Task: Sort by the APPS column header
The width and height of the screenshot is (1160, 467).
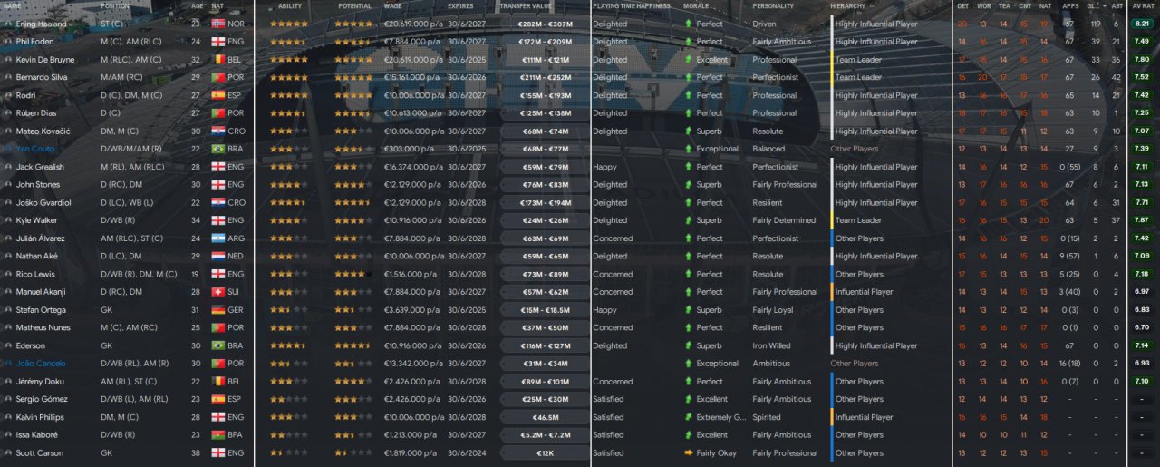Action: point(1070,6)
